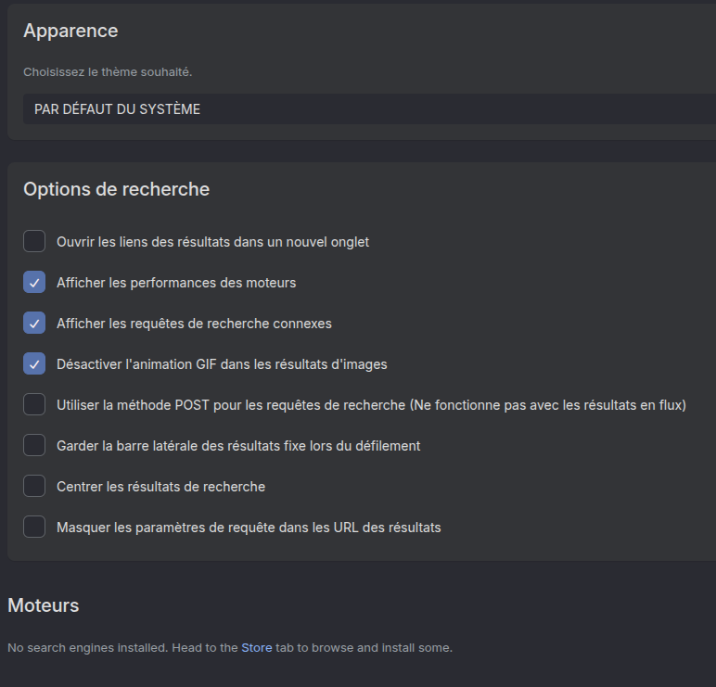Click the label text Désactiver l'animation GIF
Image resolution: width=716 pixels, height=687 pixels.
pyautogui.click(x=222, y=364)
